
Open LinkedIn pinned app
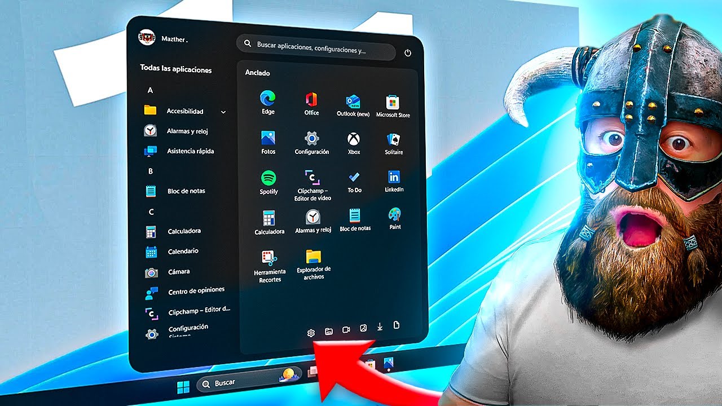(x=394, y=182)
